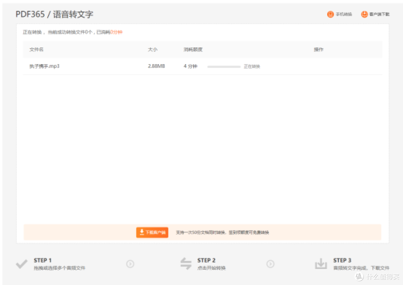Click the circled arrow after STEP 1
This screenshot has width=403, height=285.
coord(130,264)
